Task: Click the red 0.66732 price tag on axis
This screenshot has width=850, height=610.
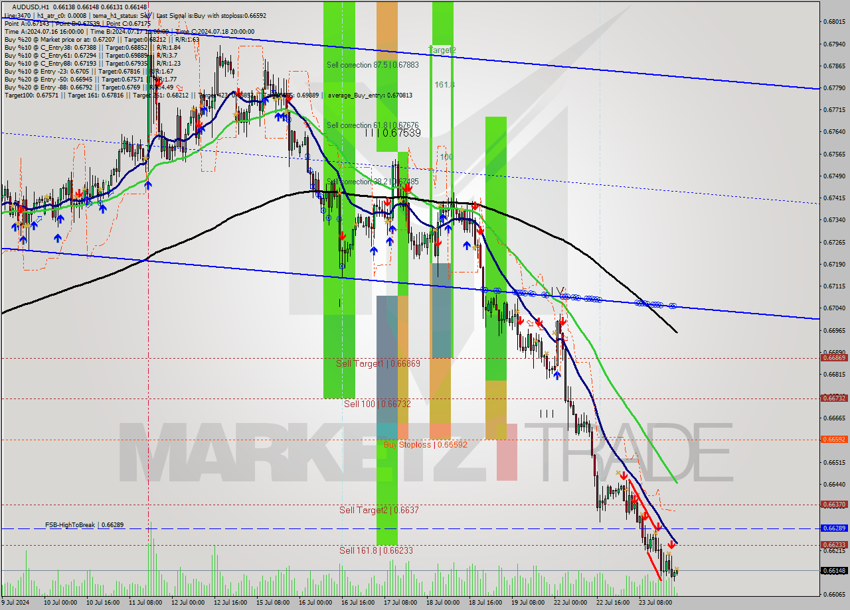Action: click(x=834, y=398)
